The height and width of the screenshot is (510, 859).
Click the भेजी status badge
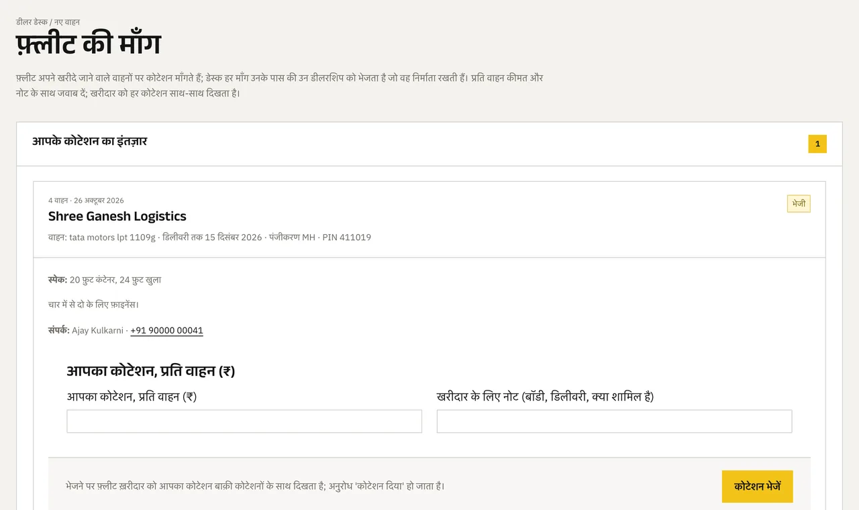click(799, 203)
